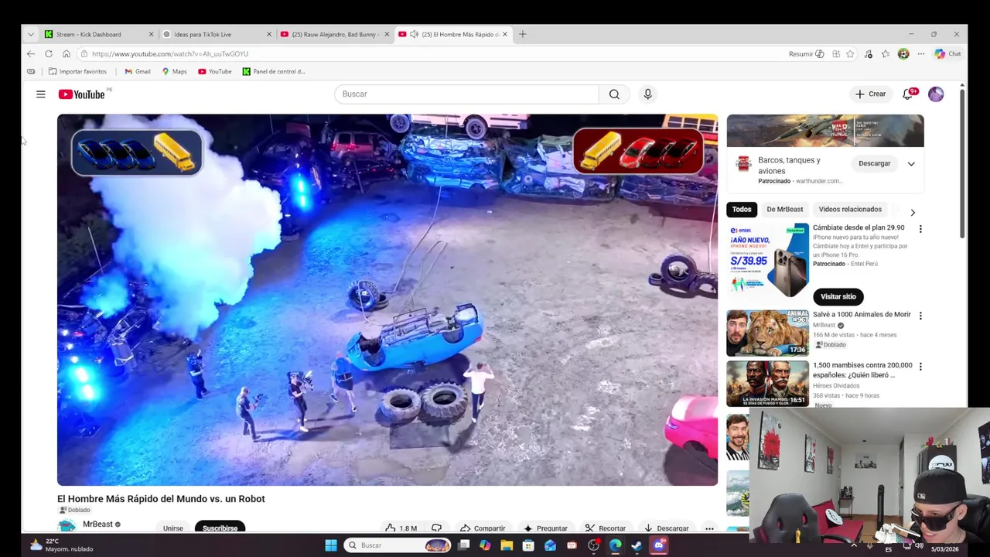Expand the War Thunder ad chevron

[911, 164]
